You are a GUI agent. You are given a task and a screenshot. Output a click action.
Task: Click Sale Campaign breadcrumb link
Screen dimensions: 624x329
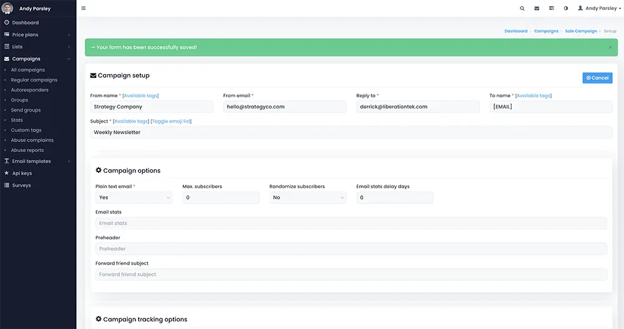pyautogui.click(x=580, y=31)
